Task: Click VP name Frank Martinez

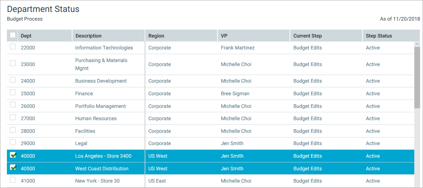Action: point(238,48)
